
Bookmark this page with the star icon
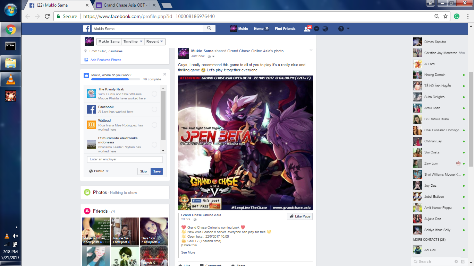(446, 16)
